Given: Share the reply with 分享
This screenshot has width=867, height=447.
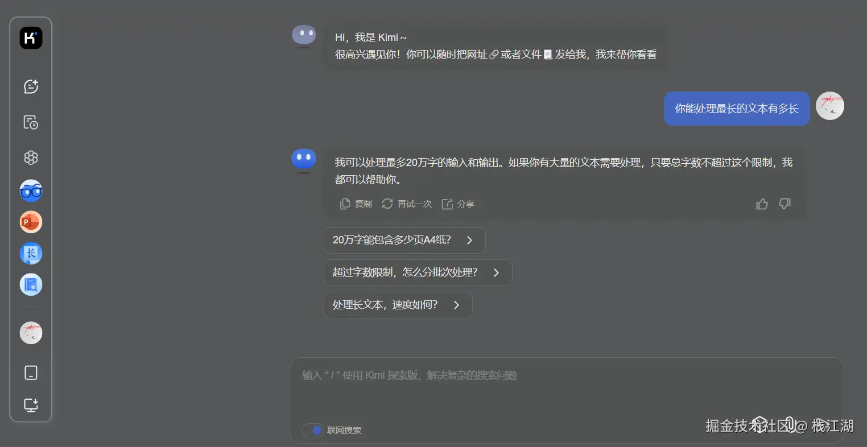Looking at the screenshot, I should point(458,204).
